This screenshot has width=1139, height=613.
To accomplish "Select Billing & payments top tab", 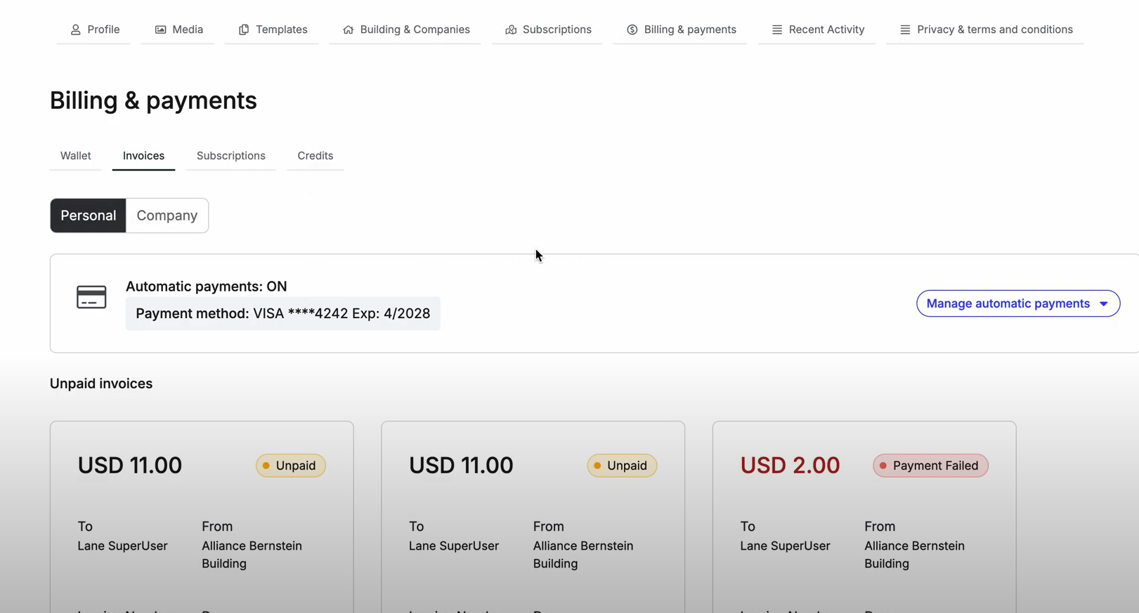I will (681, 29).
